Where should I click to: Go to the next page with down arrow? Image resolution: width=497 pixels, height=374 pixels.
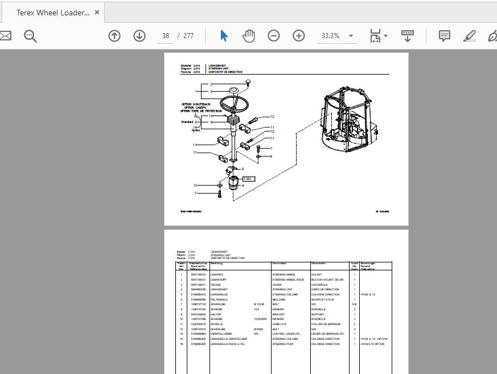coord(138,35)
